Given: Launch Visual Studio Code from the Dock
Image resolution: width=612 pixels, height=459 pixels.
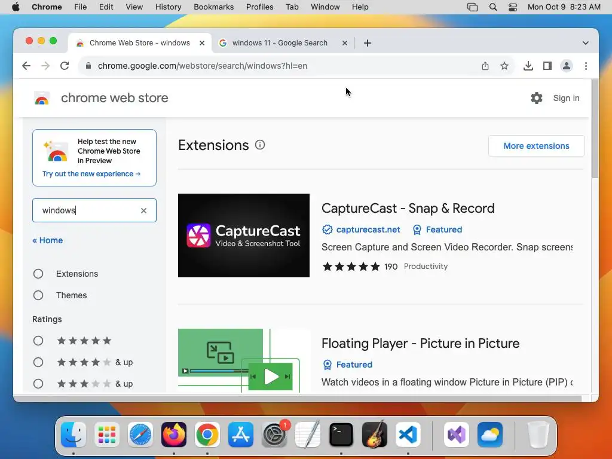Looking at the screenshot, I should coord(408,434).
